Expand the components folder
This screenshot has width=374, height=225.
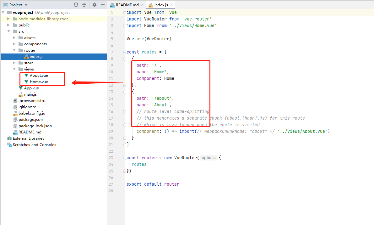tap(14, 44)
